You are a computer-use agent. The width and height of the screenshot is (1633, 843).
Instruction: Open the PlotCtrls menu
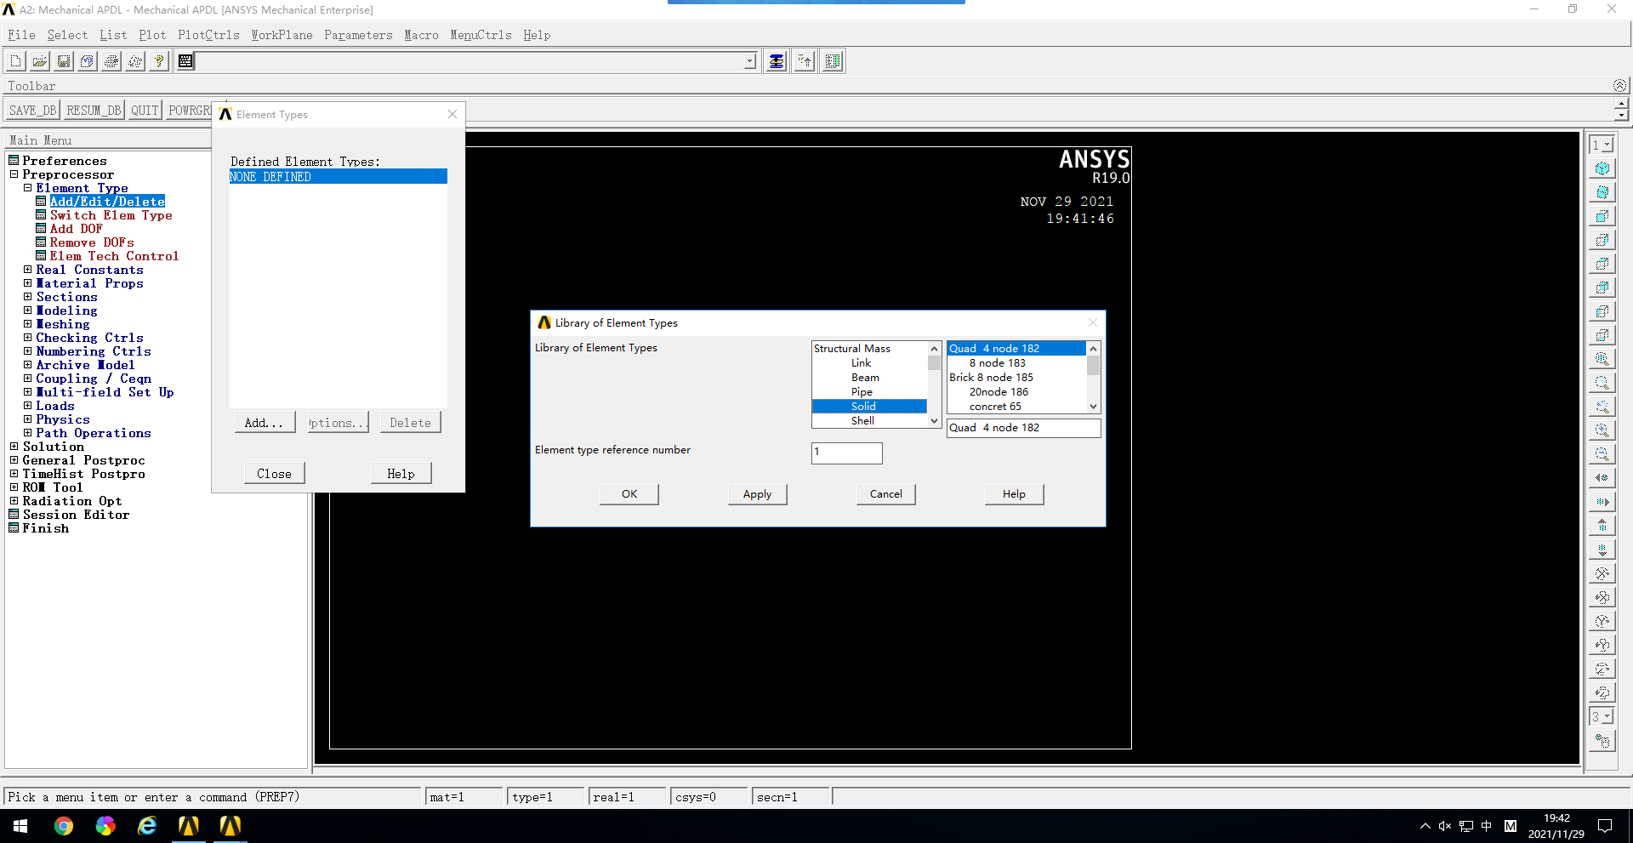pyautogui.click(x=208, y=35)
